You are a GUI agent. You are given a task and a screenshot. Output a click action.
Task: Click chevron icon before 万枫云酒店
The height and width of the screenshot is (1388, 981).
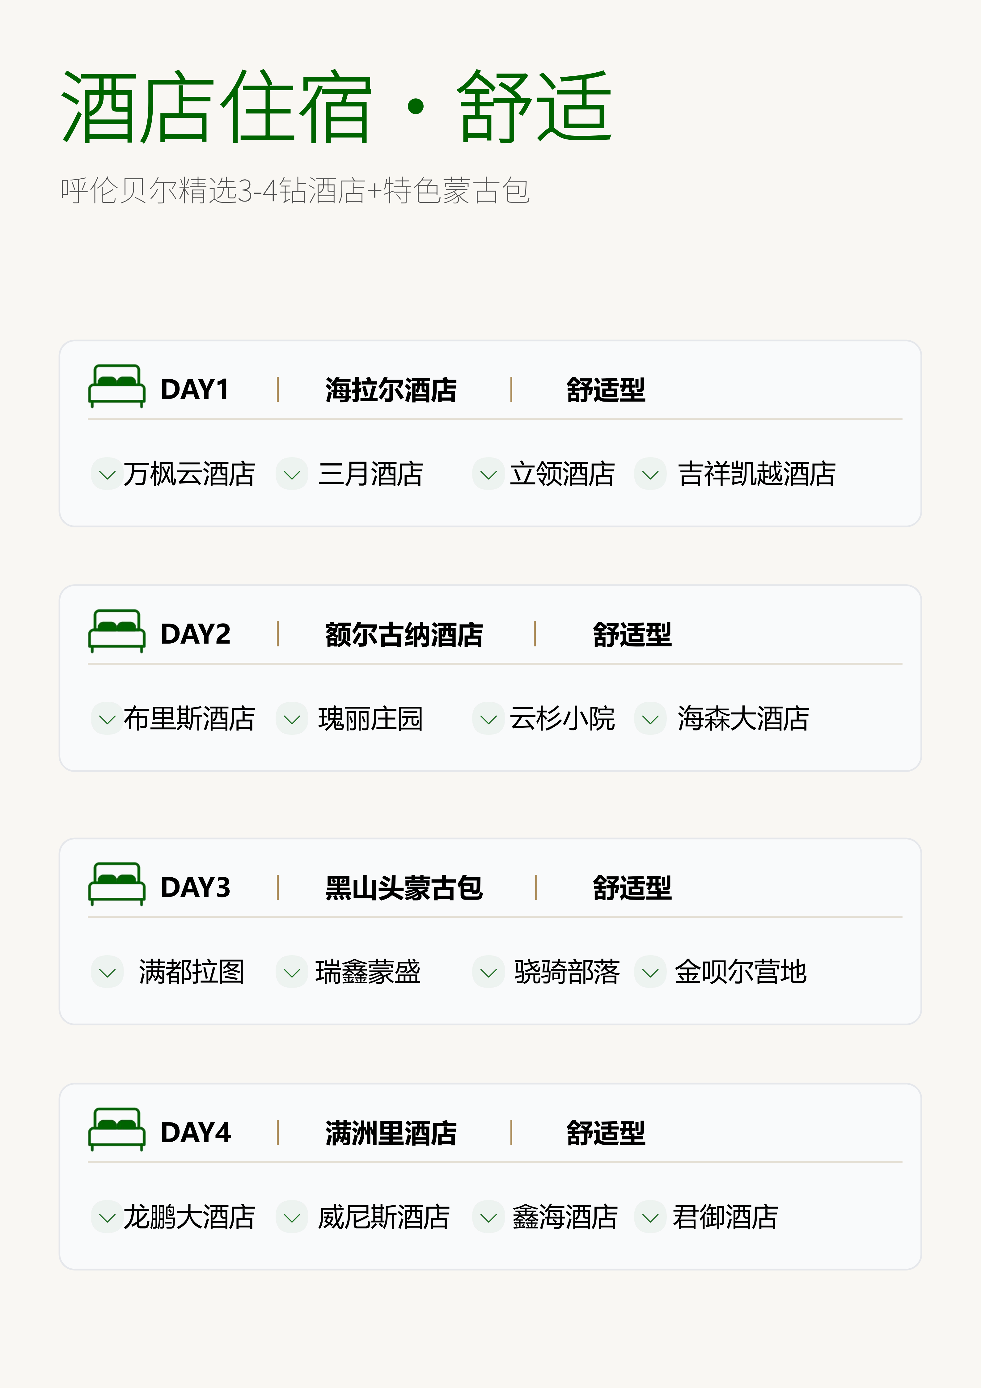pyautogui.click(x=107, y=475)
